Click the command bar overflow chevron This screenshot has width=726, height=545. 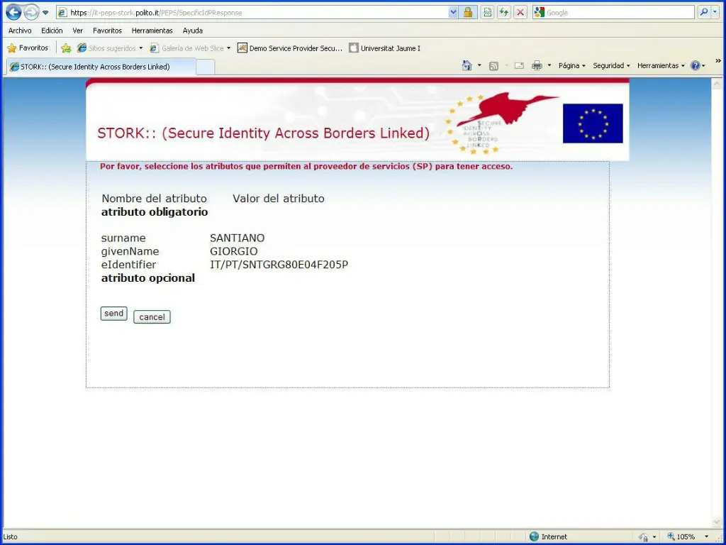[718, 61]
